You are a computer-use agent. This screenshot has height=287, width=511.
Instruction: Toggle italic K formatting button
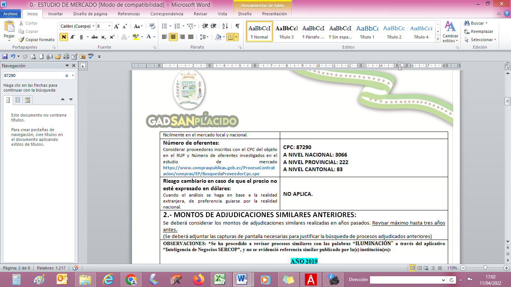tap(73, 37)
